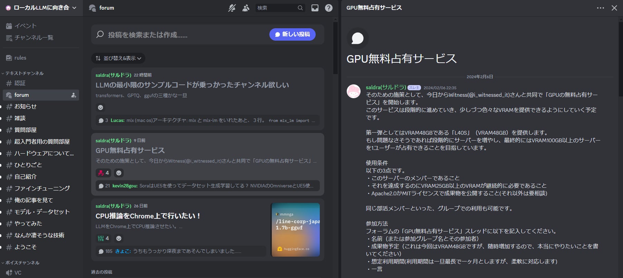Open the なんか凄そうな技術 channel
This screenshot has height=278, width=623.
pyautogui.click(x=41, y=236)
